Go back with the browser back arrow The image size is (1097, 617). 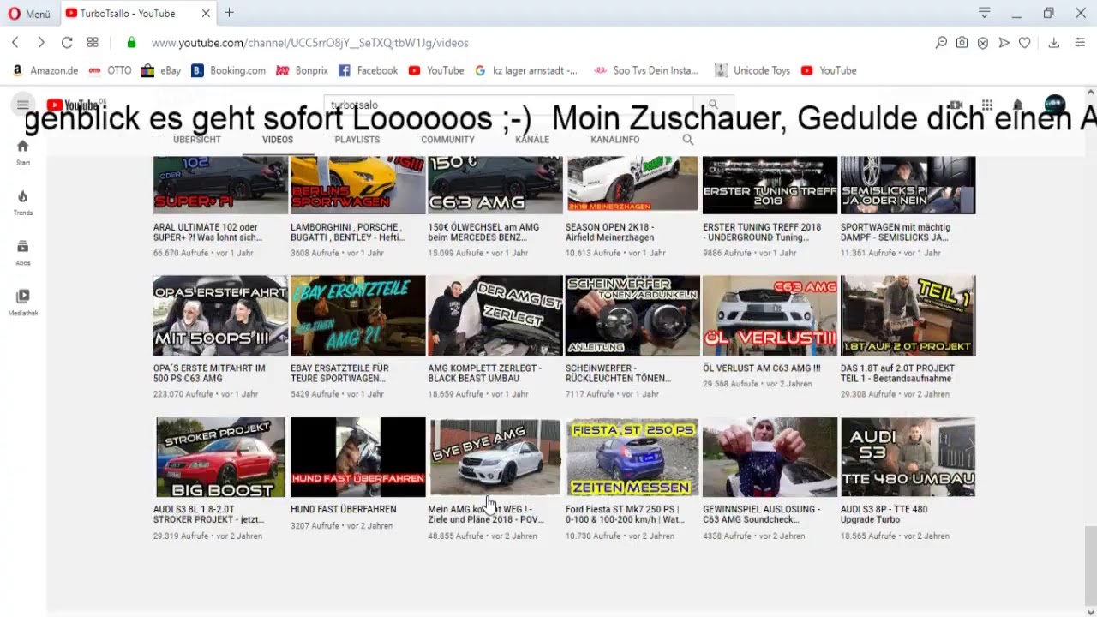tap(15, 42)
